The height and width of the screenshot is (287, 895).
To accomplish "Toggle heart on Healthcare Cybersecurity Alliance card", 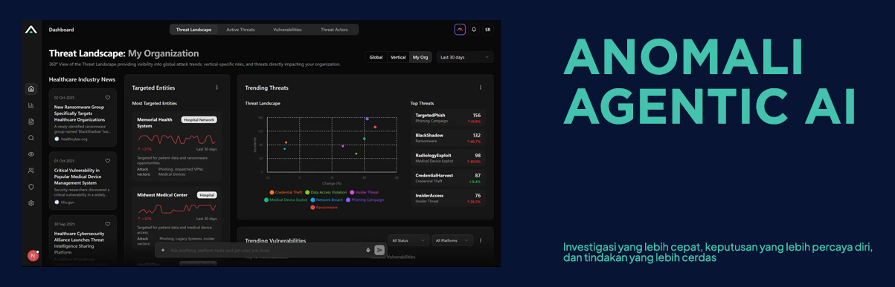I will click(107, 223).
